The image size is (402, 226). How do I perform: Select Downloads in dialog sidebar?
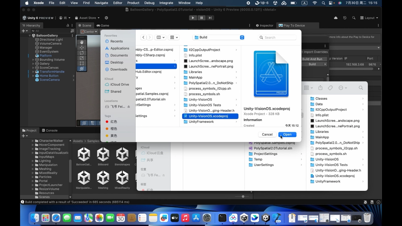(116, 69)
